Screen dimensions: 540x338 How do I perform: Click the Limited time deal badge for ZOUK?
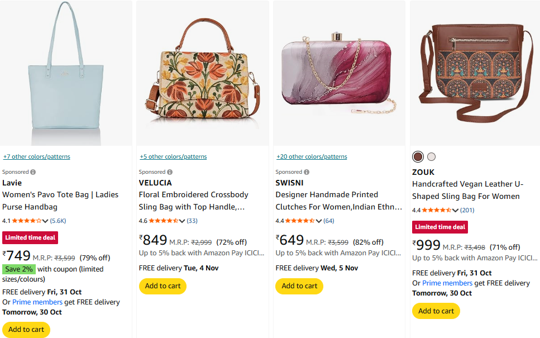point(440,227)
